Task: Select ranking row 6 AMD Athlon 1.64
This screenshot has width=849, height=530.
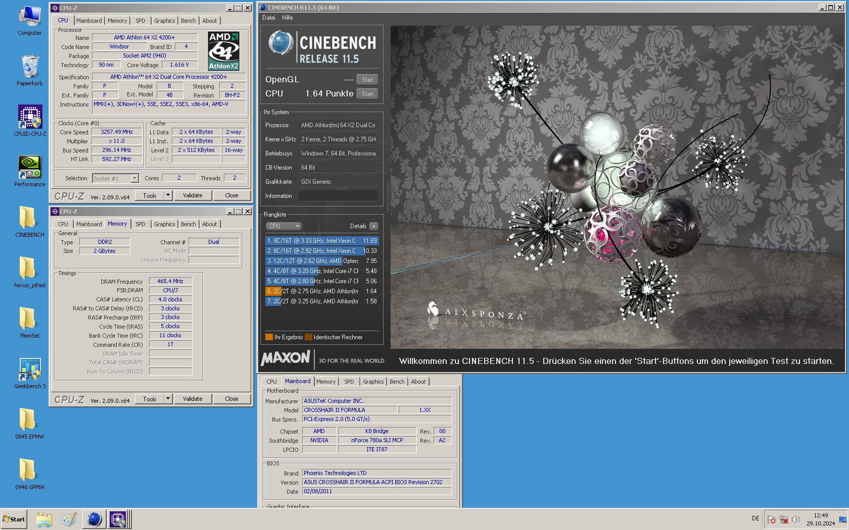Action: click(322, 291)
